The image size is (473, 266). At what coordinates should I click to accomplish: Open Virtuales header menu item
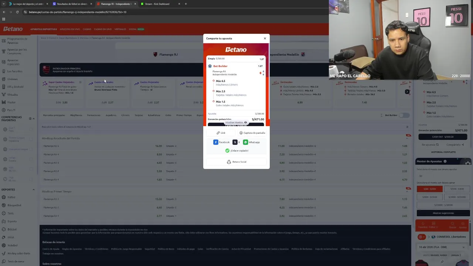click(x=120, y=29)
